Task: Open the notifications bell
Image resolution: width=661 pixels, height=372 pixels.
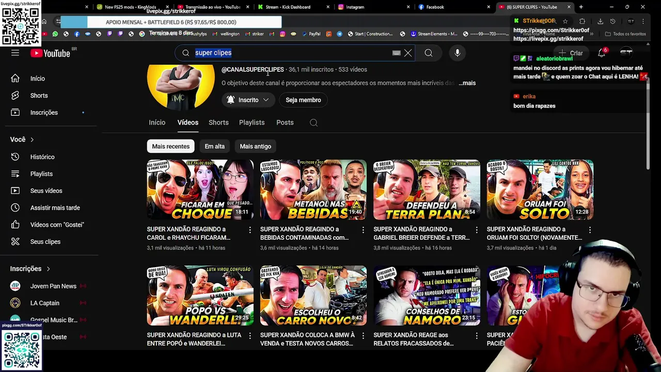Action: pos(602,53)
